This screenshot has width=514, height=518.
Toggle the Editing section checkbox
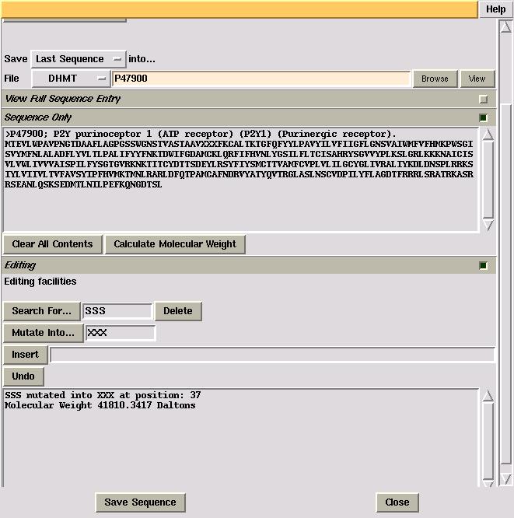[483, 266]
